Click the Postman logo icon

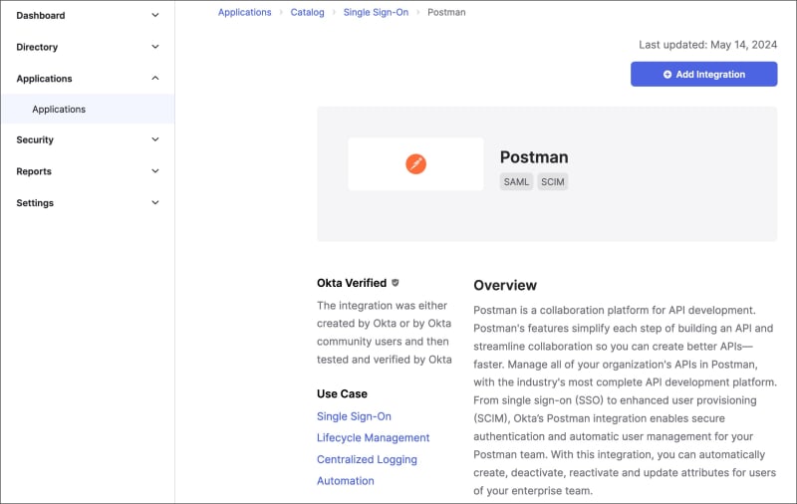coord(415,164)
